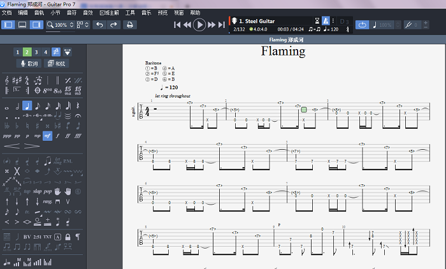Image resolution: width=446 pixels, height=269 pixels.
Task: Click the 'let ring' effect icon
Action: (58, 161)
